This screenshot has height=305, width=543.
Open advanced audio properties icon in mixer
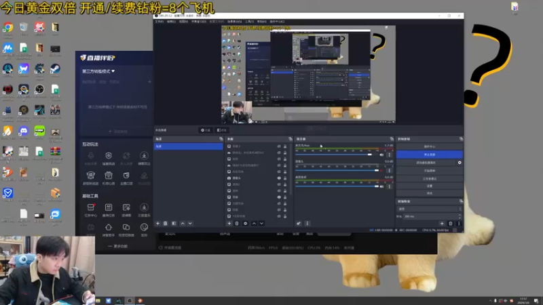point(299,224)
